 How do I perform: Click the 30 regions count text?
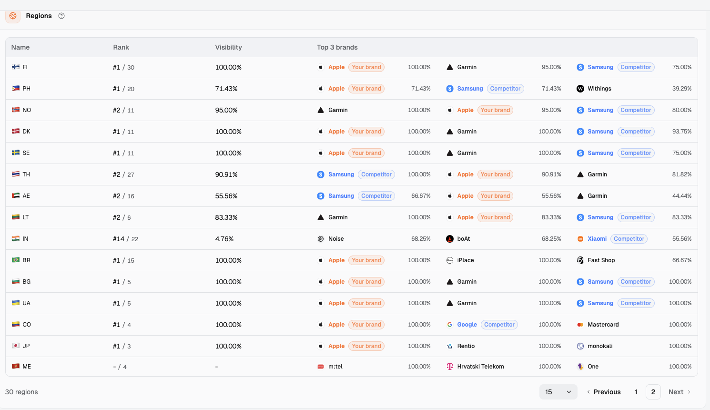coord(21,392)
